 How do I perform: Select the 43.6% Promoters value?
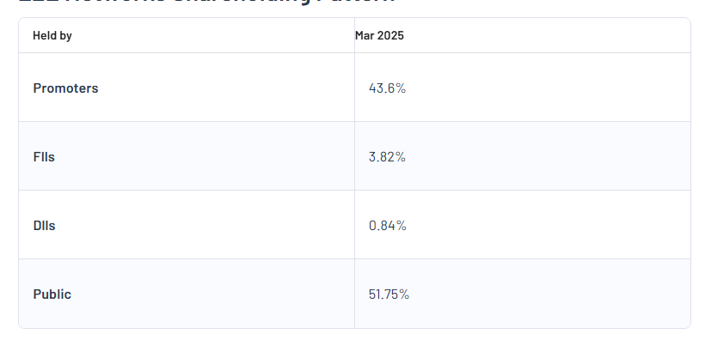[387, 88]
